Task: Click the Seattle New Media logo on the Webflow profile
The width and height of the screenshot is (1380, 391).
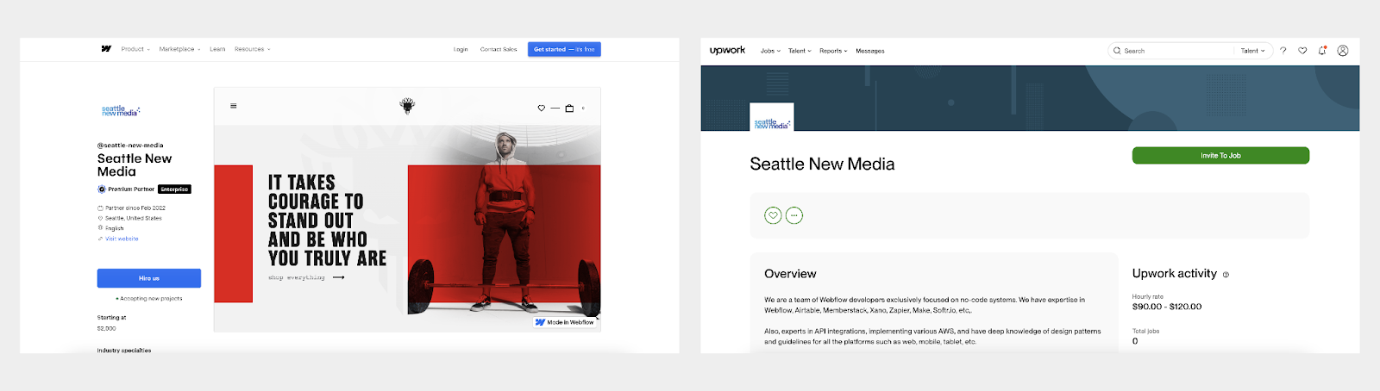Action: pos(120,111)
